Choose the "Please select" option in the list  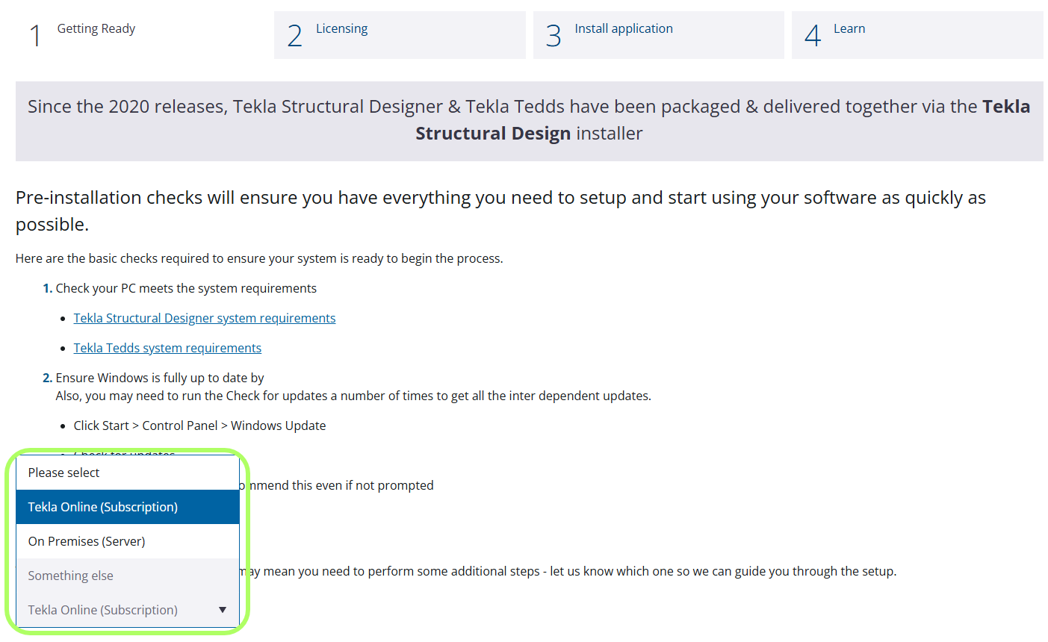[128, 473]
